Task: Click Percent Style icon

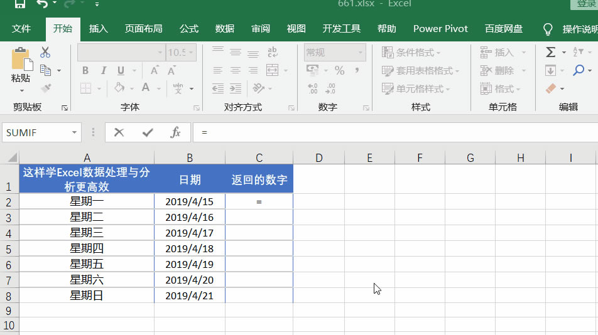Action: tap(339, 70)
